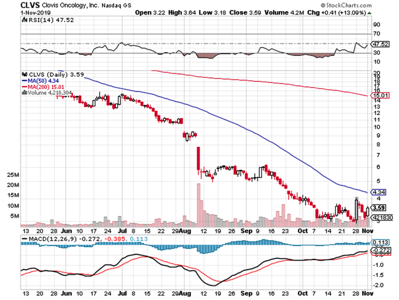The width and height of the screenshot is (399, 300).
Task: Click the Volume 4.2M value in the header
Action: (x=284, y=12)
